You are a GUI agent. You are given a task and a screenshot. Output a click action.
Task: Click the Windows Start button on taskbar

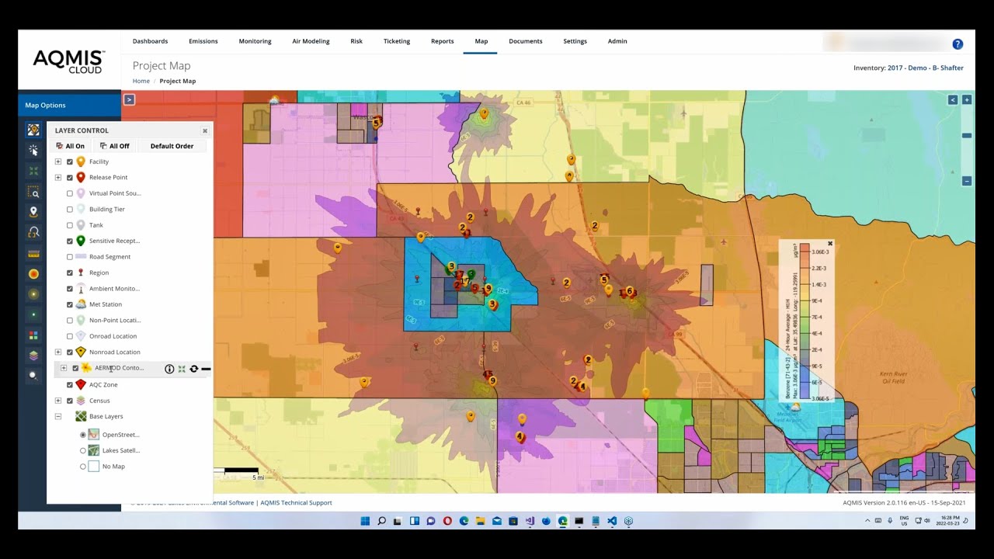365,521
